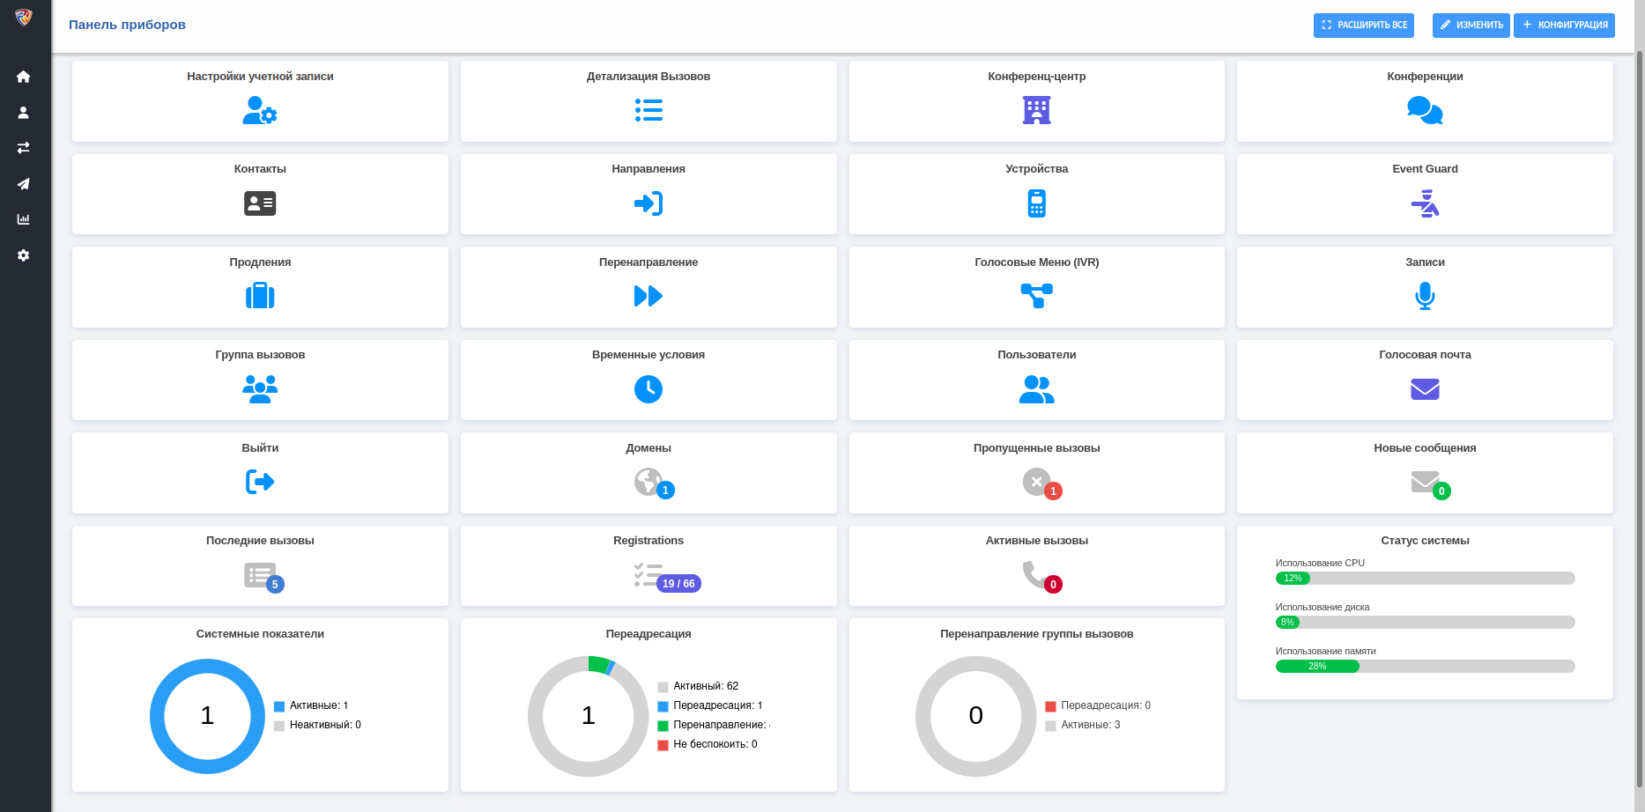
Task: Open account settings user-gear icon
Action: 260,110
